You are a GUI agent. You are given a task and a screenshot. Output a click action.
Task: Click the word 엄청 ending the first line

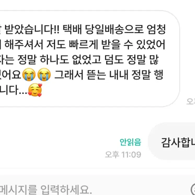coord(156,29)
